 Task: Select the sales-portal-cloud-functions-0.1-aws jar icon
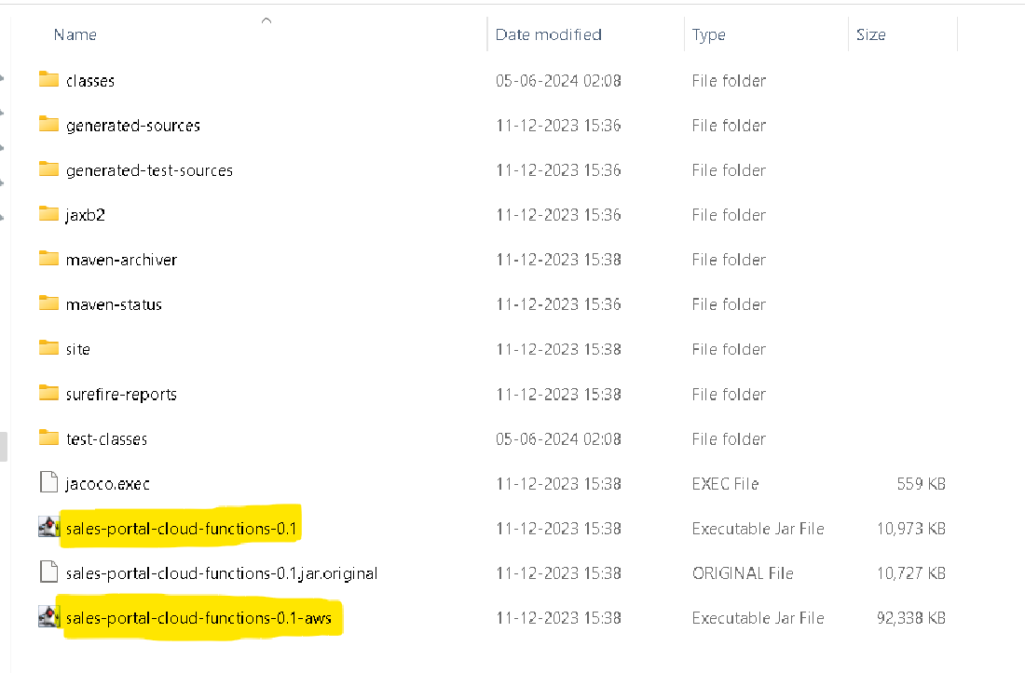48,617
